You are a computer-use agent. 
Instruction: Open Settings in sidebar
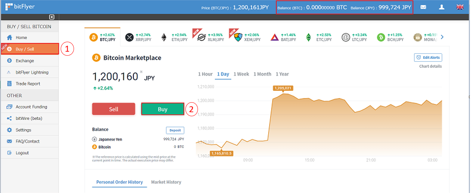(x=30, y=130)
